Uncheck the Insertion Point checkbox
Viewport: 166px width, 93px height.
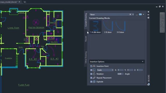pyautogui.click(x=91, y=66)
